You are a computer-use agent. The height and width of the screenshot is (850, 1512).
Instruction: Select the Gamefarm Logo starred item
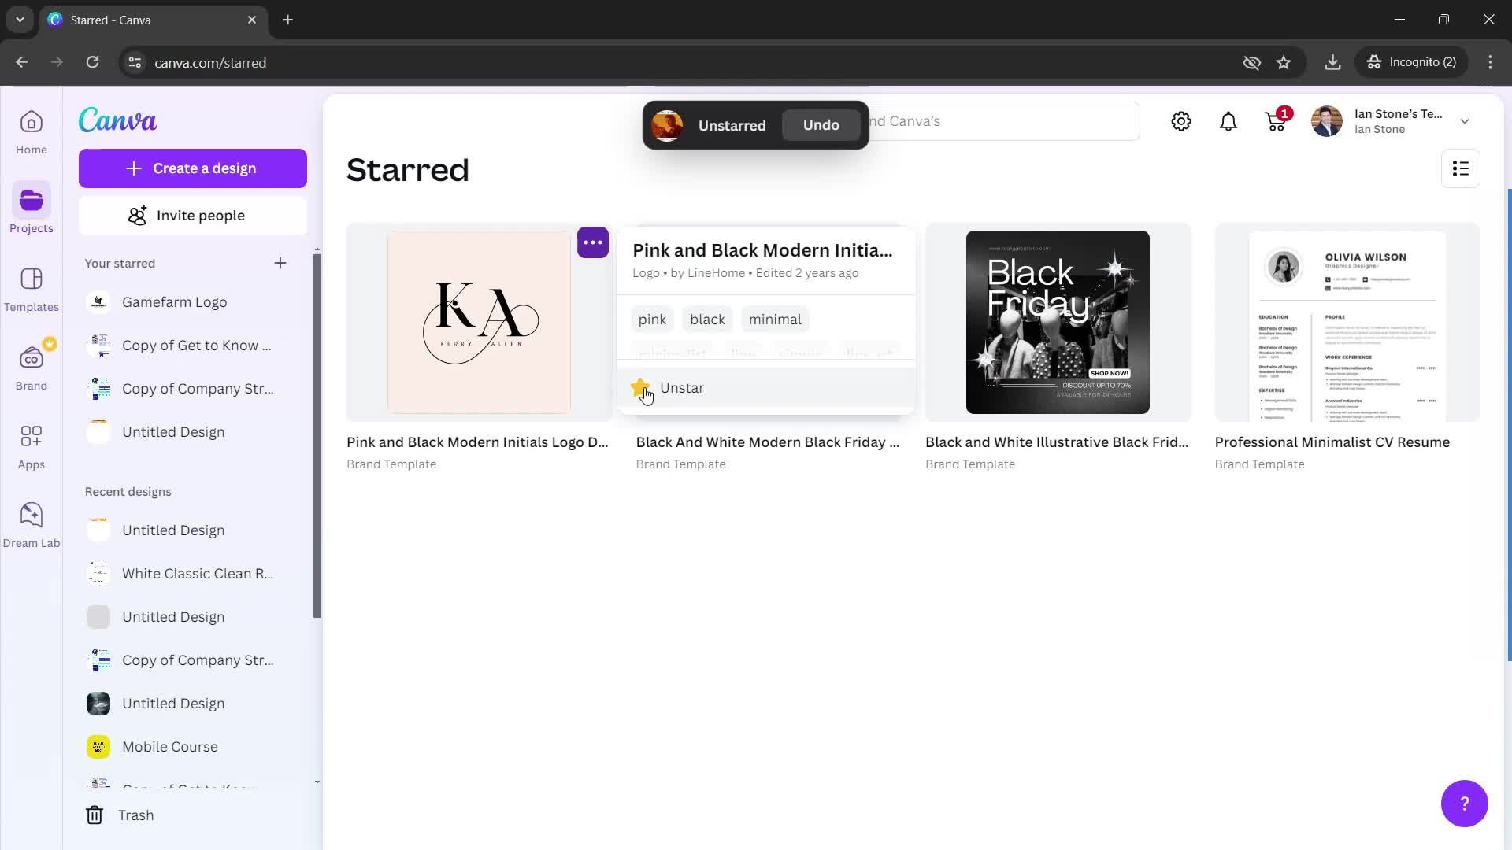pyautogui.click(x=175, y=302)
